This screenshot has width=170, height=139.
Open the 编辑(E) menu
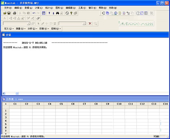pos(18,8)
